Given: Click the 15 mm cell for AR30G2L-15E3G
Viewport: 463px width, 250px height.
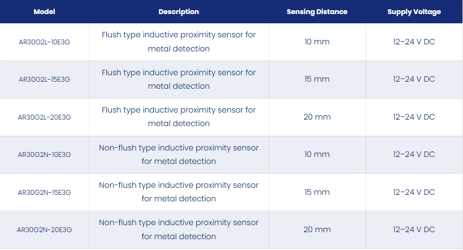Looking at the screenshot, I should [317, 79].
